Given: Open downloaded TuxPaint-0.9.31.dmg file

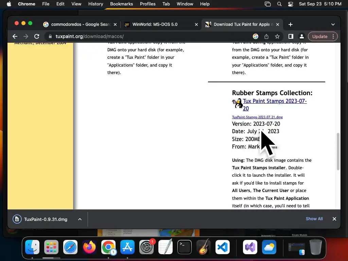Looking at the screenshot, I should coord(46,219).
